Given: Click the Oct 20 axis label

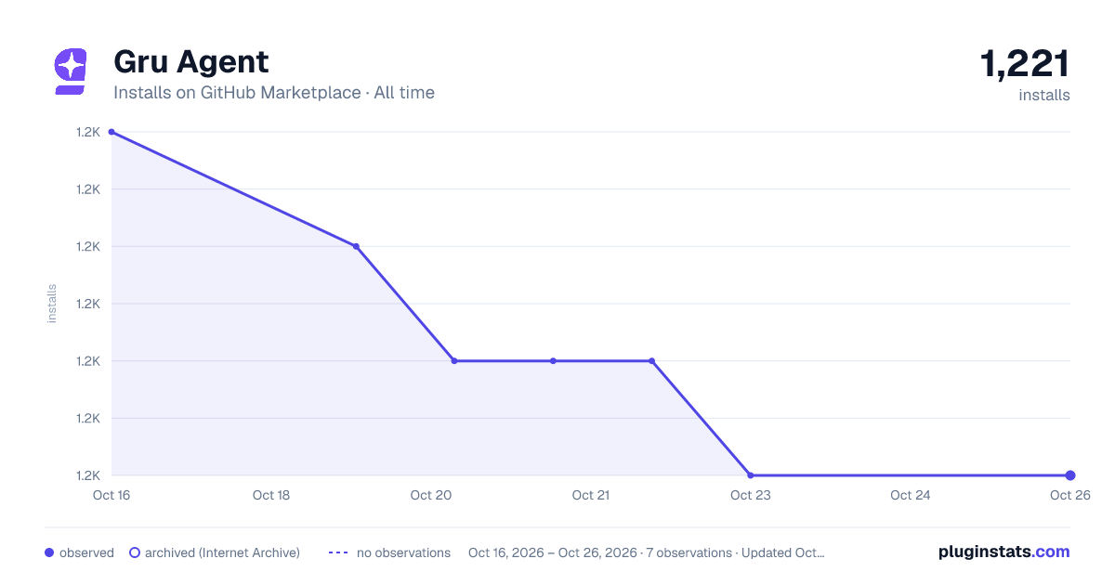Looking at the screenshot, I should [431, 496].
